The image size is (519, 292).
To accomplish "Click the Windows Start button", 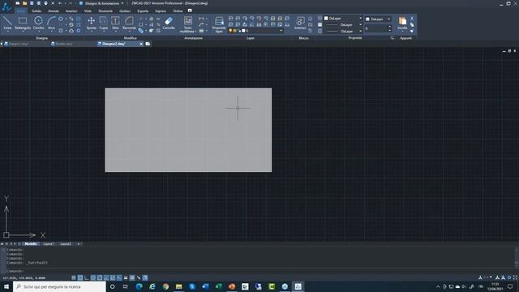I will [x=6, y=286].
